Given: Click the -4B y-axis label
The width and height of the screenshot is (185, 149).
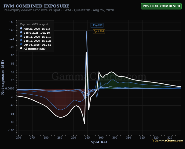Looking at the screenshot, I should [x=12, y=105].
